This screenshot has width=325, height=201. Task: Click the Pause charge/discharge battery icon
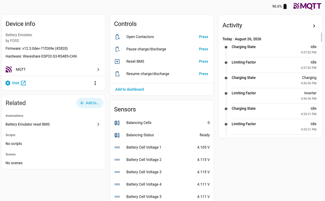(x=117, y=49)
